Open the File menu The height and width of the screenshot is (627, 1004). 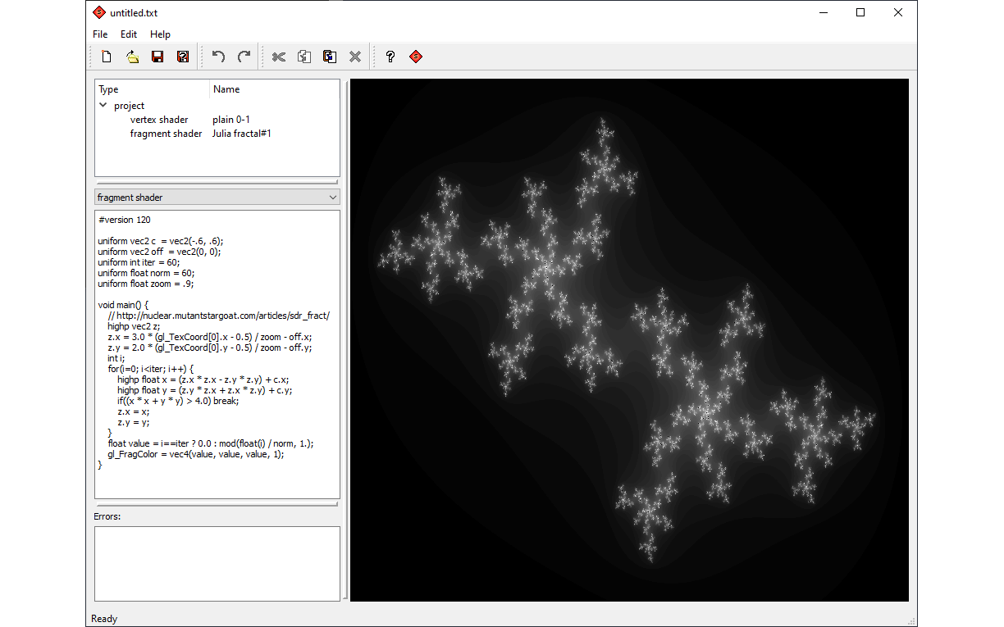coord(100,34)
